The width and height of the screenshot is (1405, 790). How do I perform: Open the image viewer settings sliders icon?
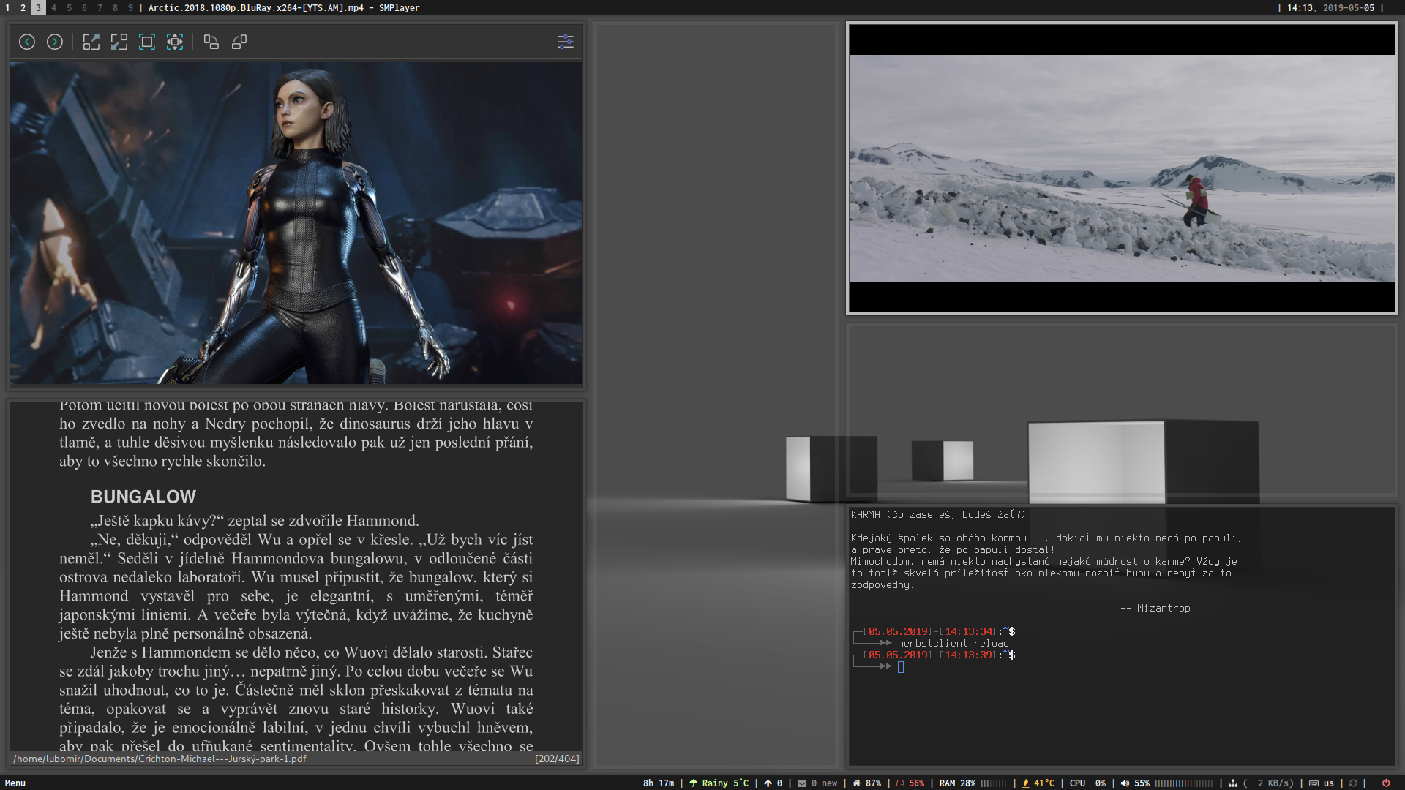pyautogui.click(x=565, y=42)
